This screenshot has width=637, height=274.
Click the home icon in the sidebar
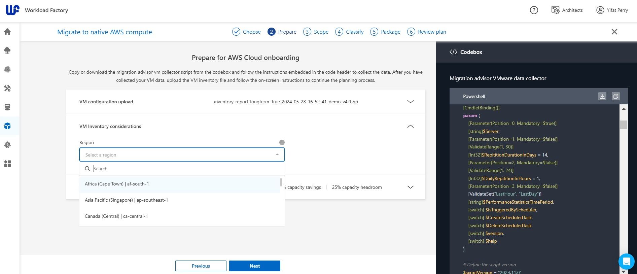click(x=7, y=32)
